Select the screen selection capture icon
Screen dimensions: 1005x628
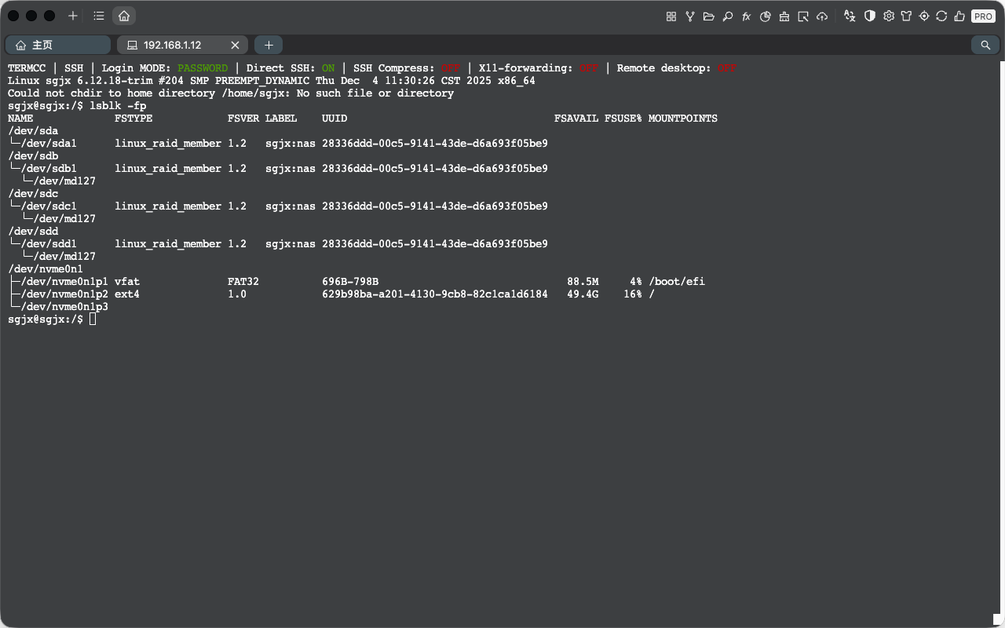pos(803,16)
